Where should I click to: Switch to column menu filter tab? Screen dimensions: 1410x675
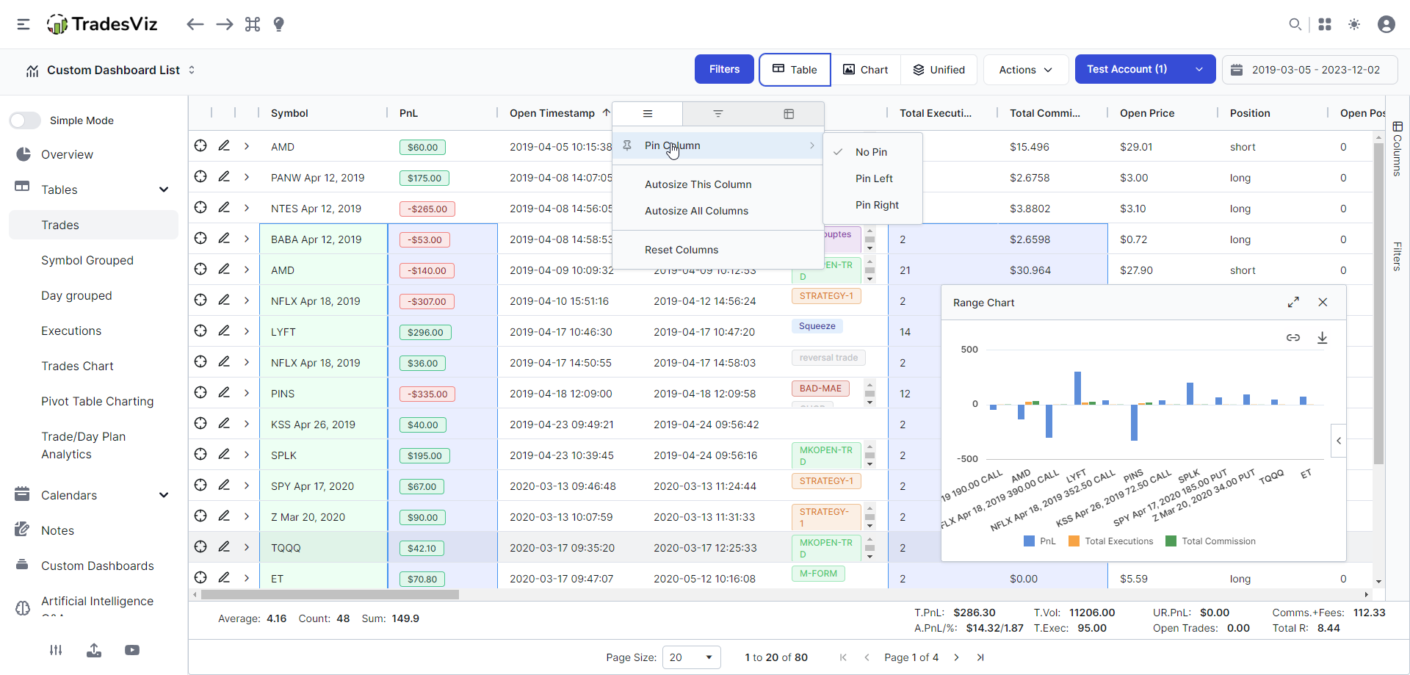717,114
